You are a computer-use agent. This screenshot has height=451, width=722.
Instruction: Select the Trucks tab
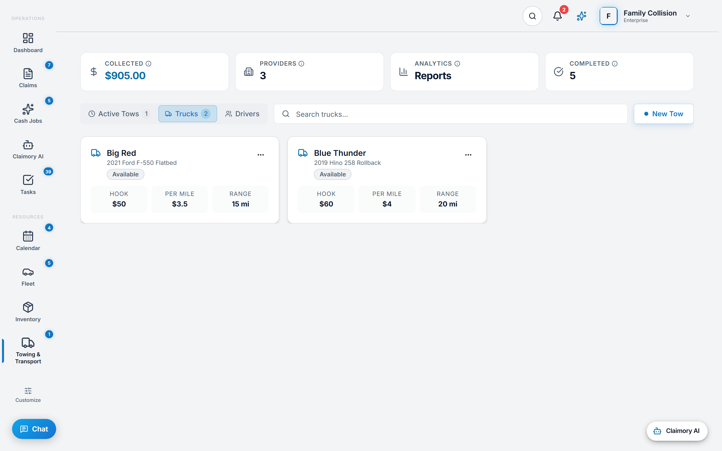coord(188,114)
